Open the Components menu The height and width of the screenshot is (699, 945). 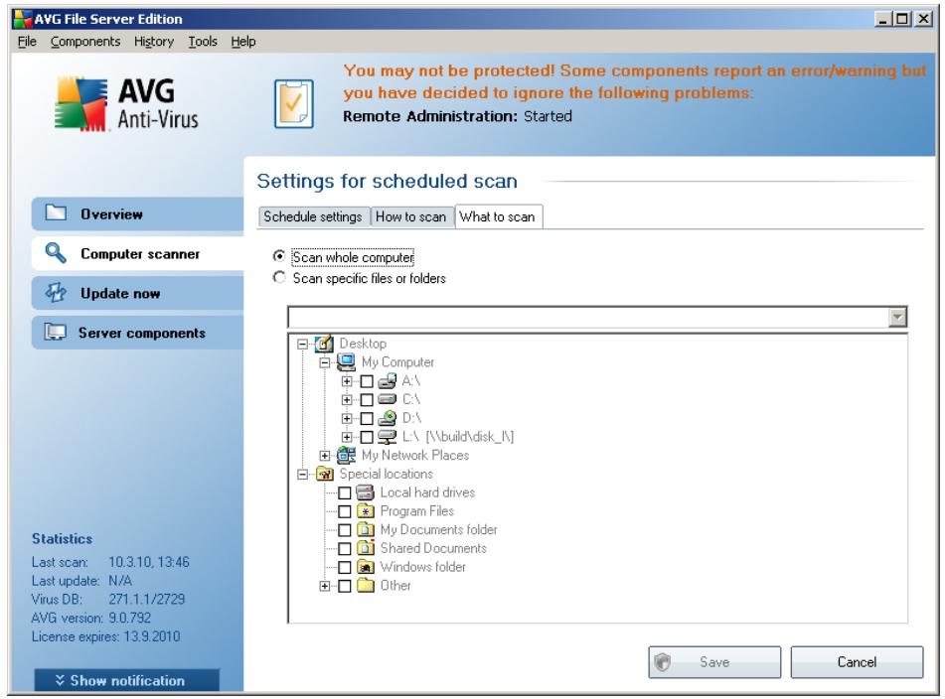pyautogui.click(x=85, y=42)
